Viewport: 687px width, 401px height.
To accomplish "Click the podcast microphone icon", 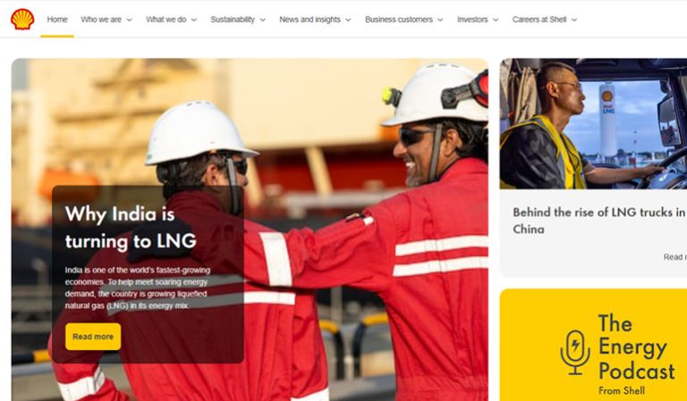I will tap(575, 352).
